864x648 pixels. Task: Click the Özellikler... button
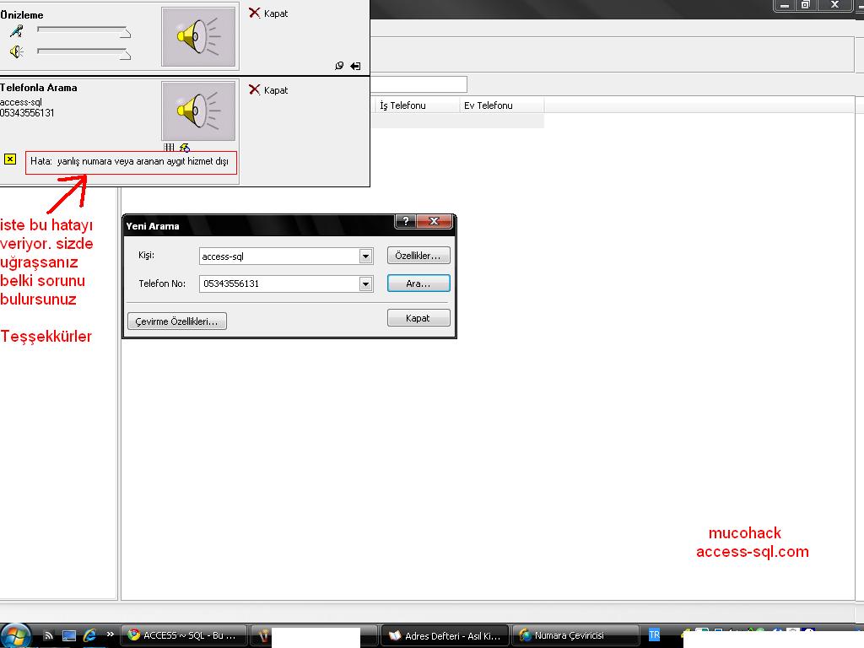[418, 256]
